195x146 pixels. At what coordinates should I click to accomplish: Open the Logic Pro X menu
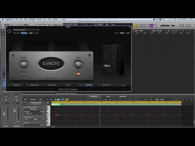click(x=9, y=19)
